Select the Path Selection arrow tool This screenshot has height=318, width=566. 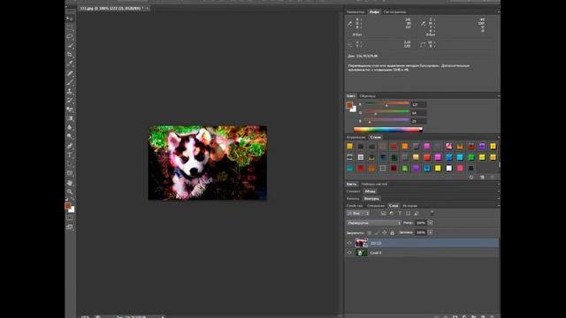coord(70,164)
